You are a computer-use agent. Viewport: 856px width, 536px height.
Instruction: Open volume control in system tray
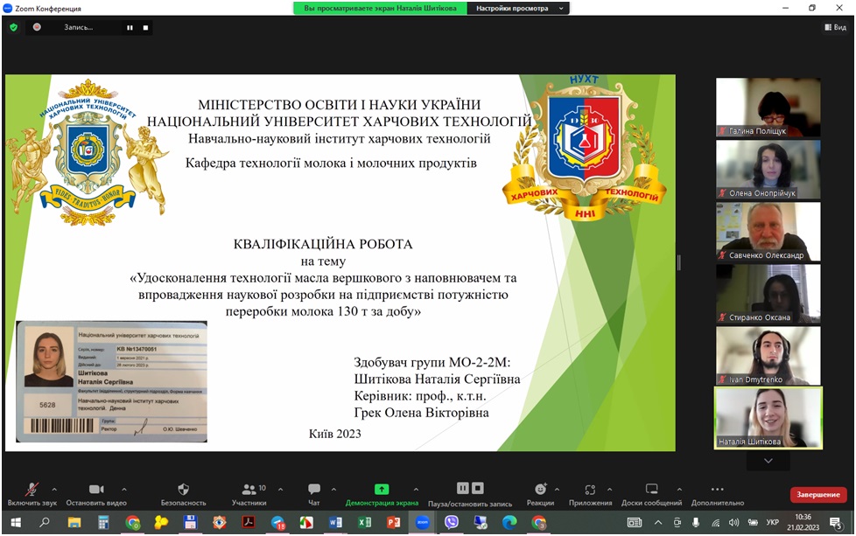(733, 522)
